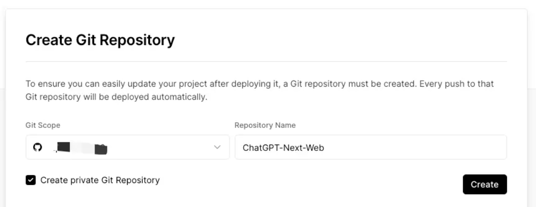Toggle the checkmark icon for private repository
This screenshot has width=536, height=207.
point(31,180)
